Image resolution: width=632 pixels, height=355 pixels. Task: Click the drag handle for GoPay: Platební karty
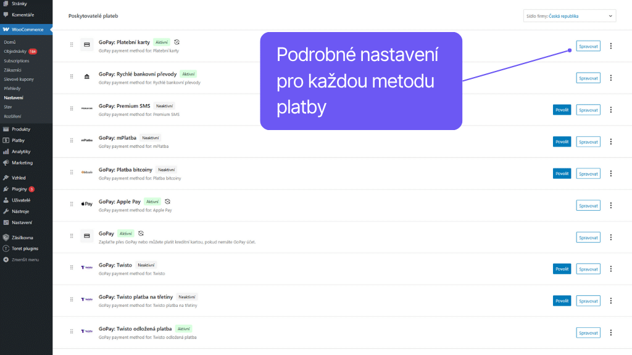pyautogui.click(x=72, y=46)
